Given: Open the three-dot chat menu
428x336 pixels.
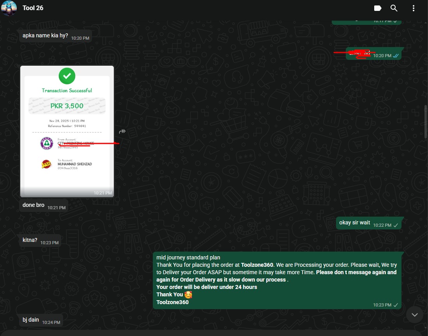Looking at the screenshot, I should [x=413, y=8].
